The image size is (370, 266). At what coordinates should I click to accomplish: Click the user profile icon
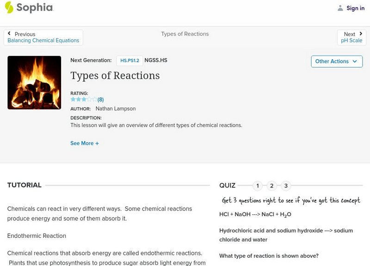[x=340, y=8]
